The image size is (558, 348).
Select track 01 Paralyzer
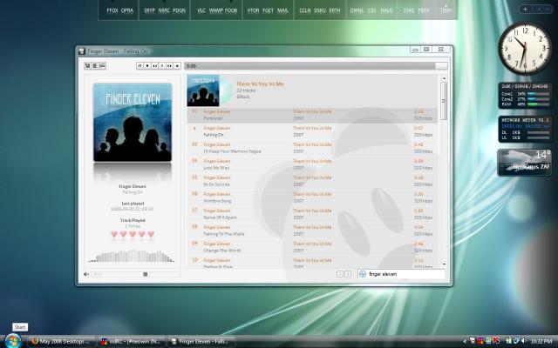point(312,115)
